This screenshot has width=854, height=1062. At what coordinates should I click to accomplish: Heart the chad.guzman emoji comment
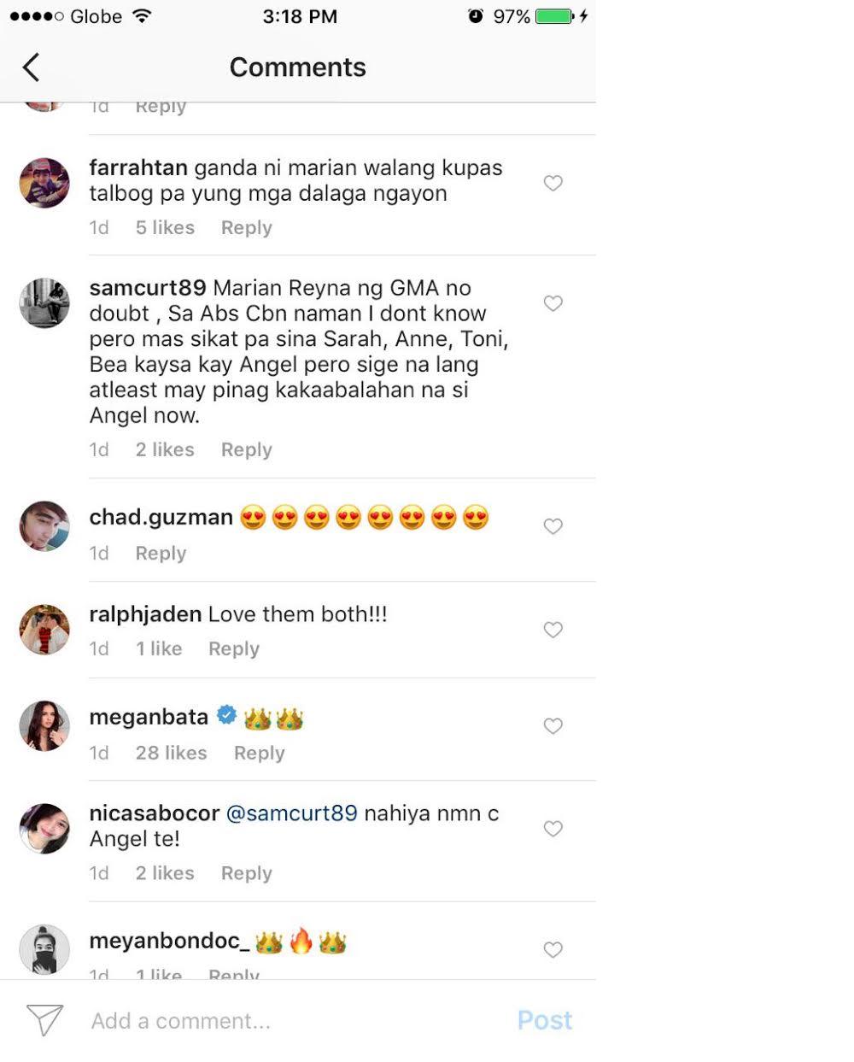553,526
